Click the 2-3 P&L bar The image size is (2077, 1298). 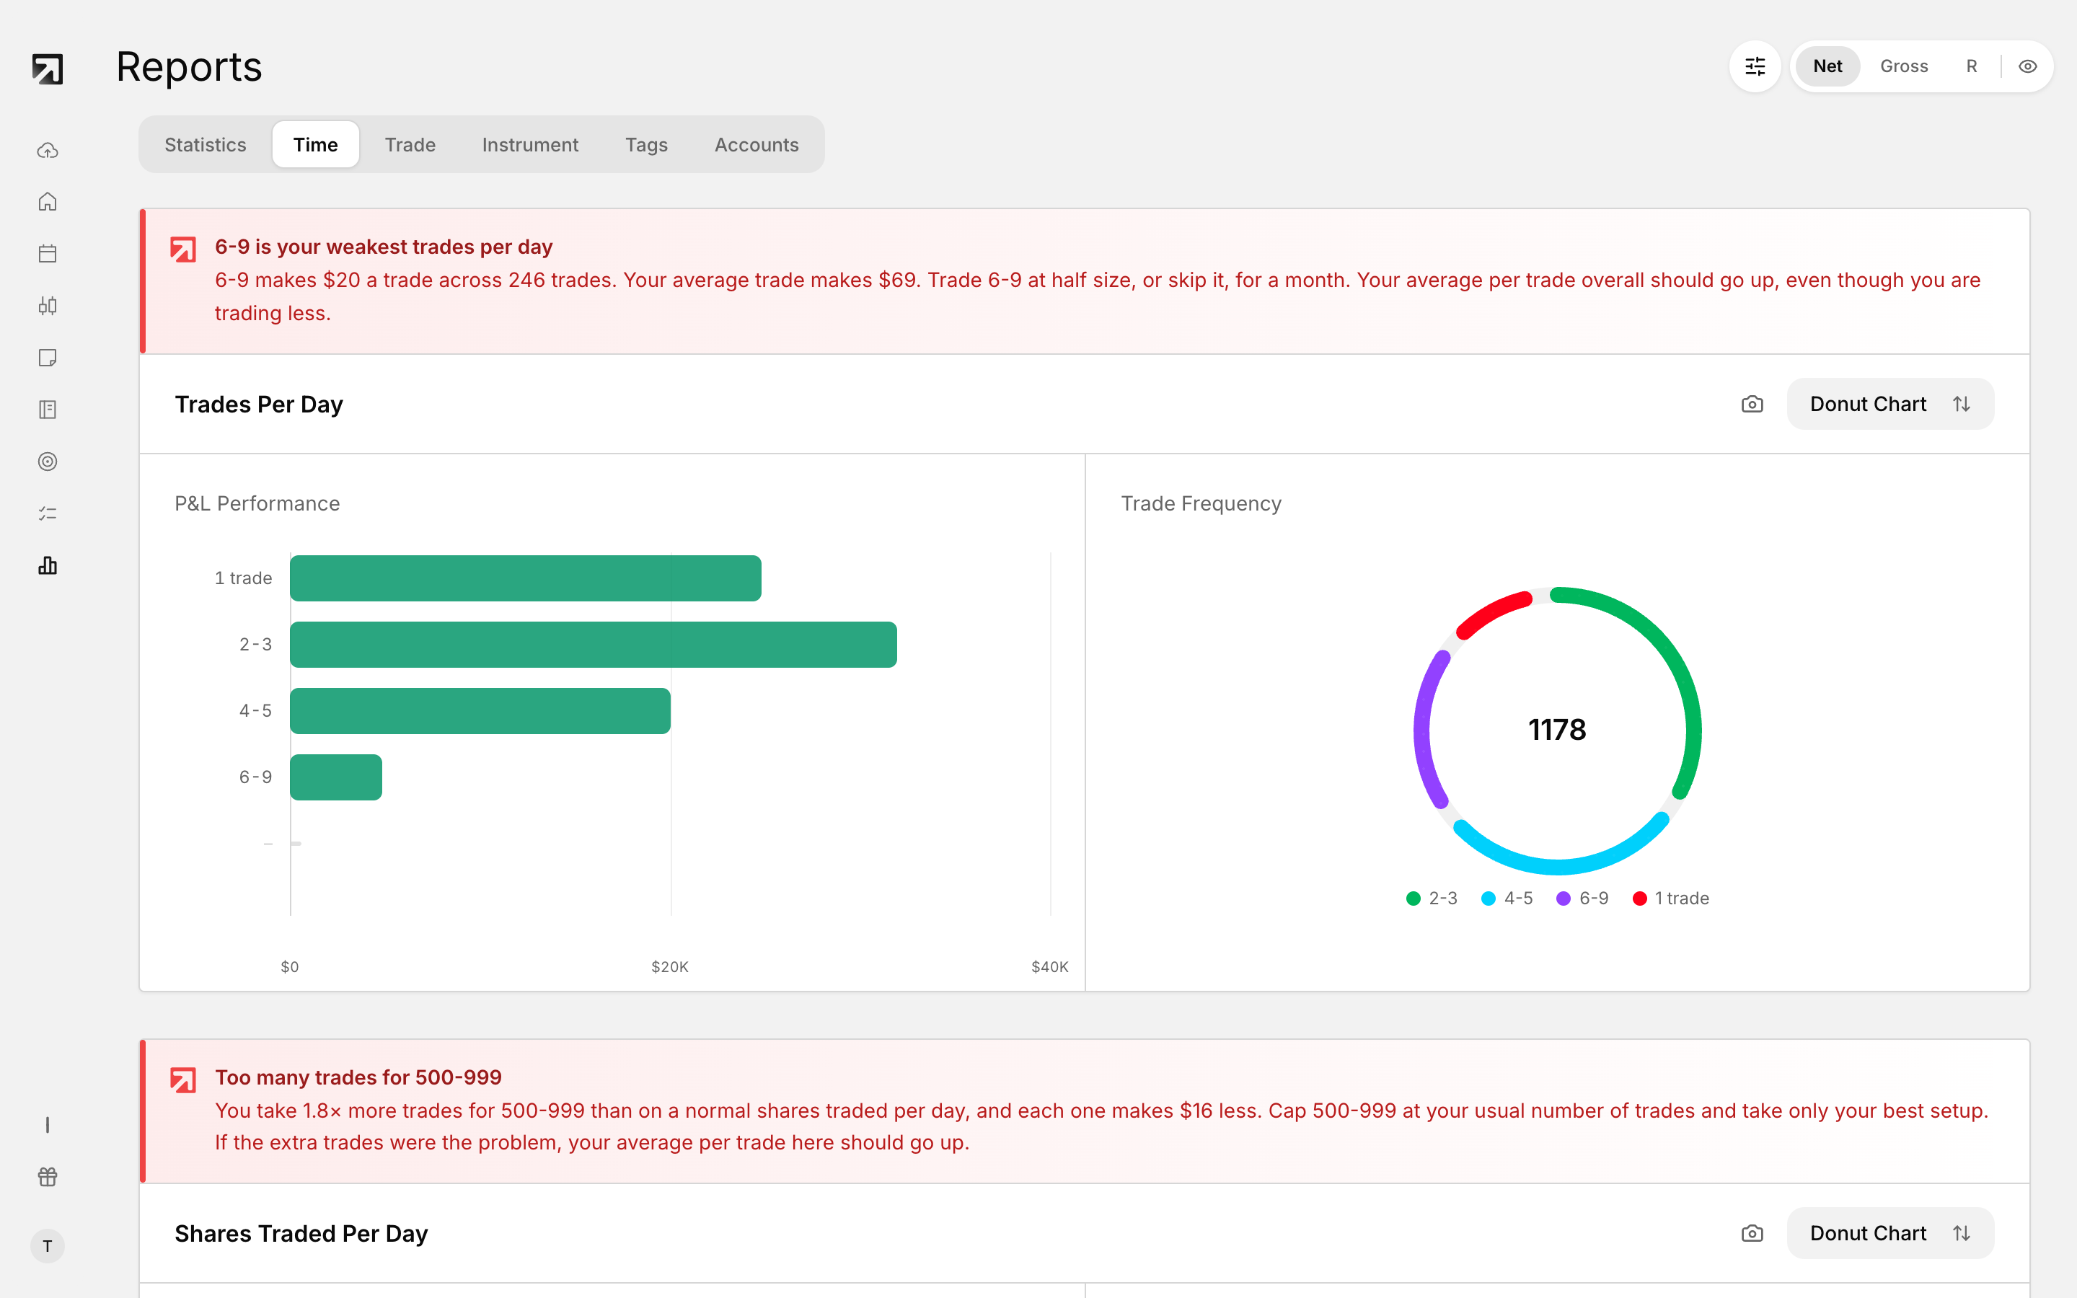click(593, 645)
